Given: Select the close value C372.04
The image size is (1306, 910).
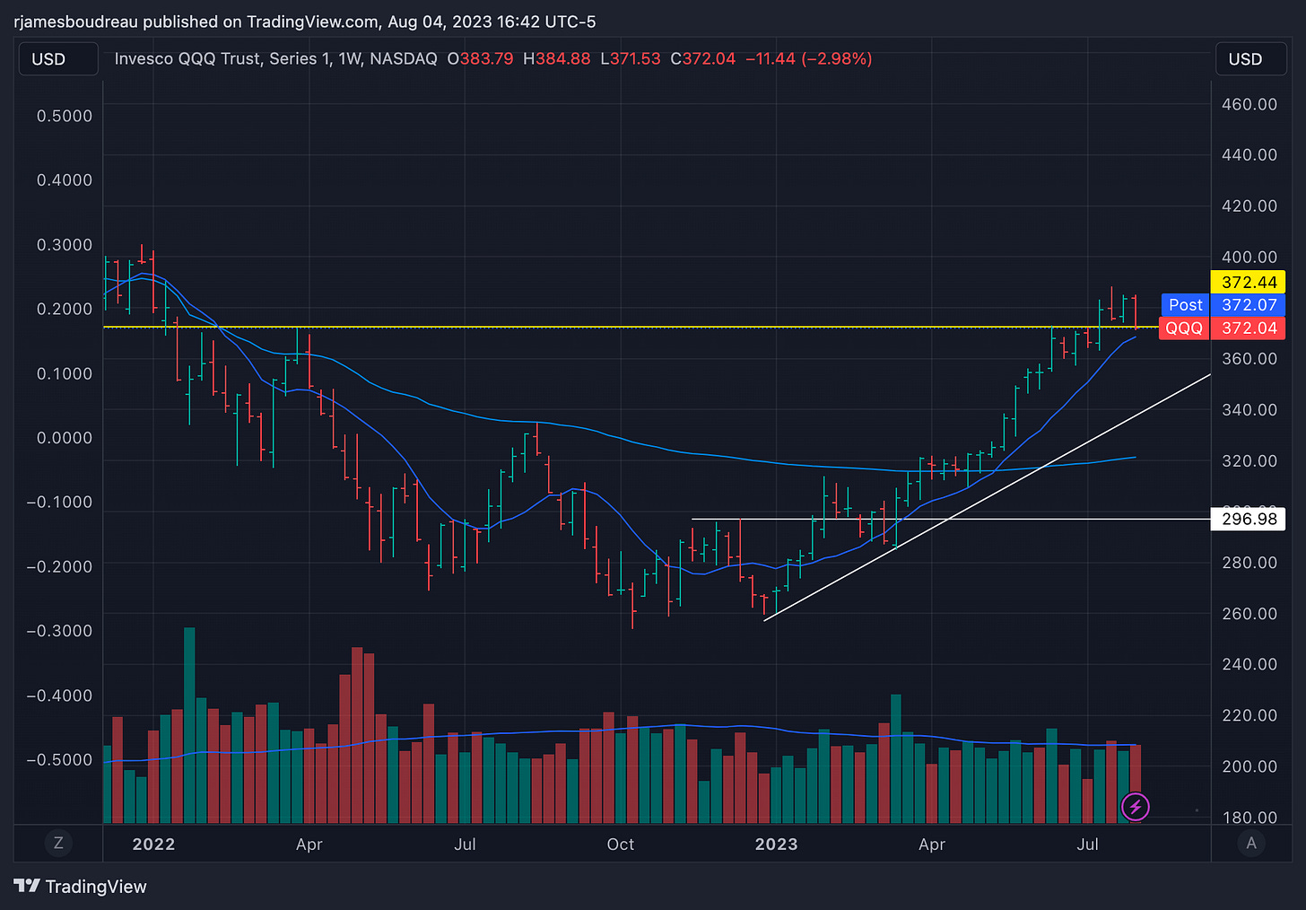Looking at the screenshot, I should tap(703, 59).
